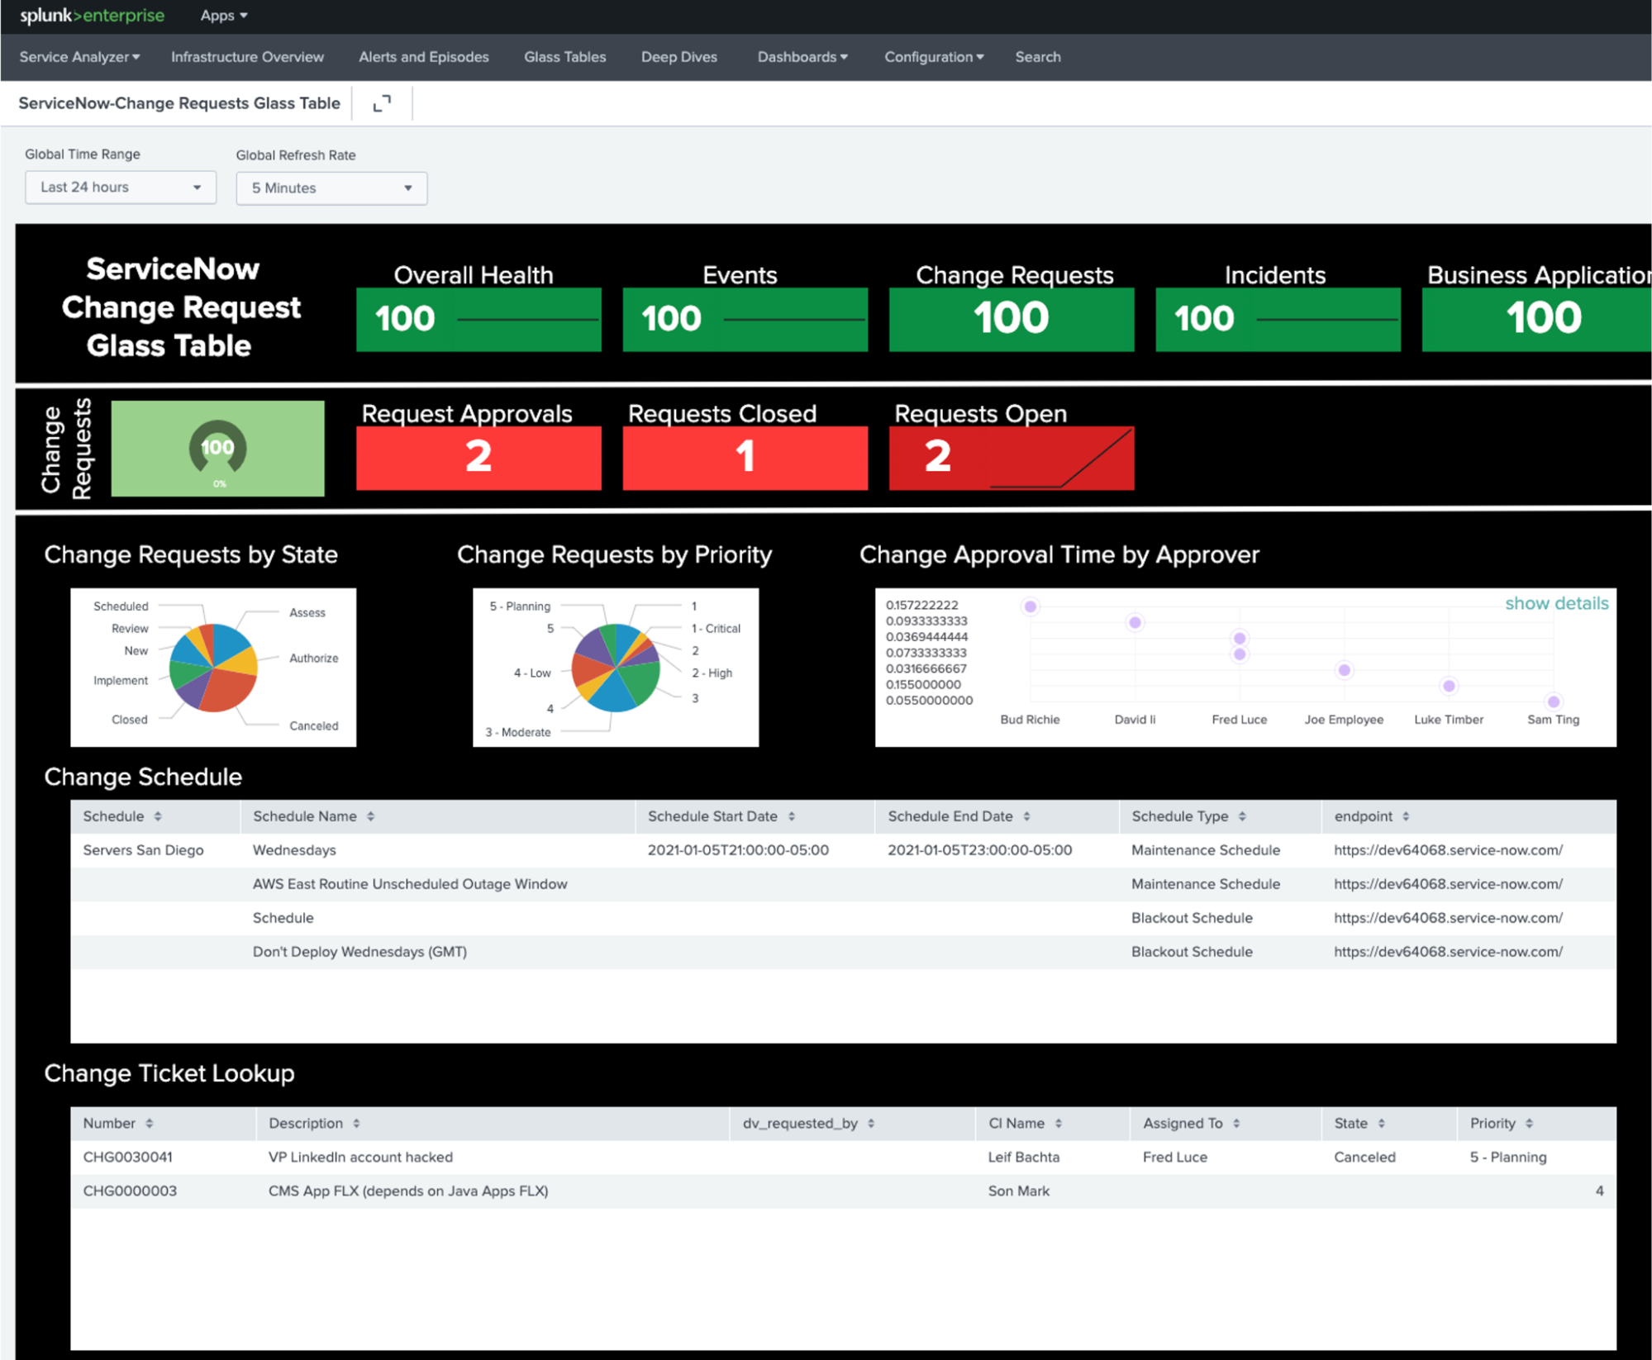Click David li data point
1652x1360 pixels.
(1135, 622)
